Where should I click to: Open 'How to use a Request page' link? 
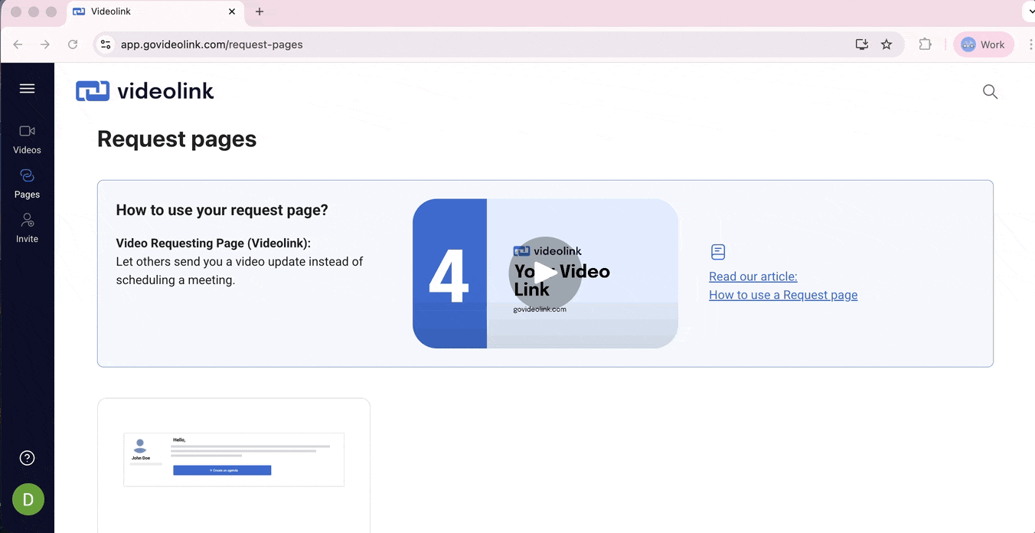[x=782, y=295]
